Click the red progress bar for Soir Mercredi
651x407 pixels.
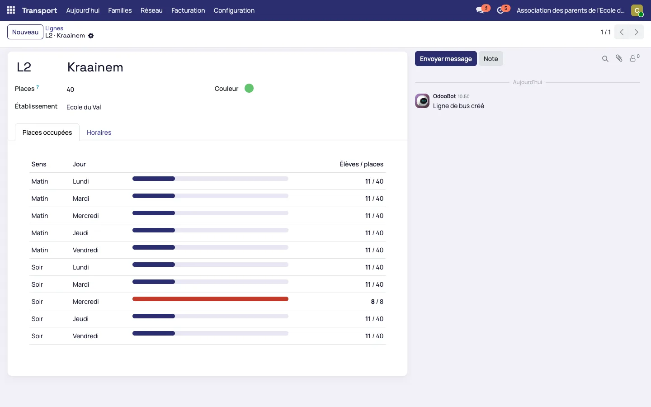[210, 299]
